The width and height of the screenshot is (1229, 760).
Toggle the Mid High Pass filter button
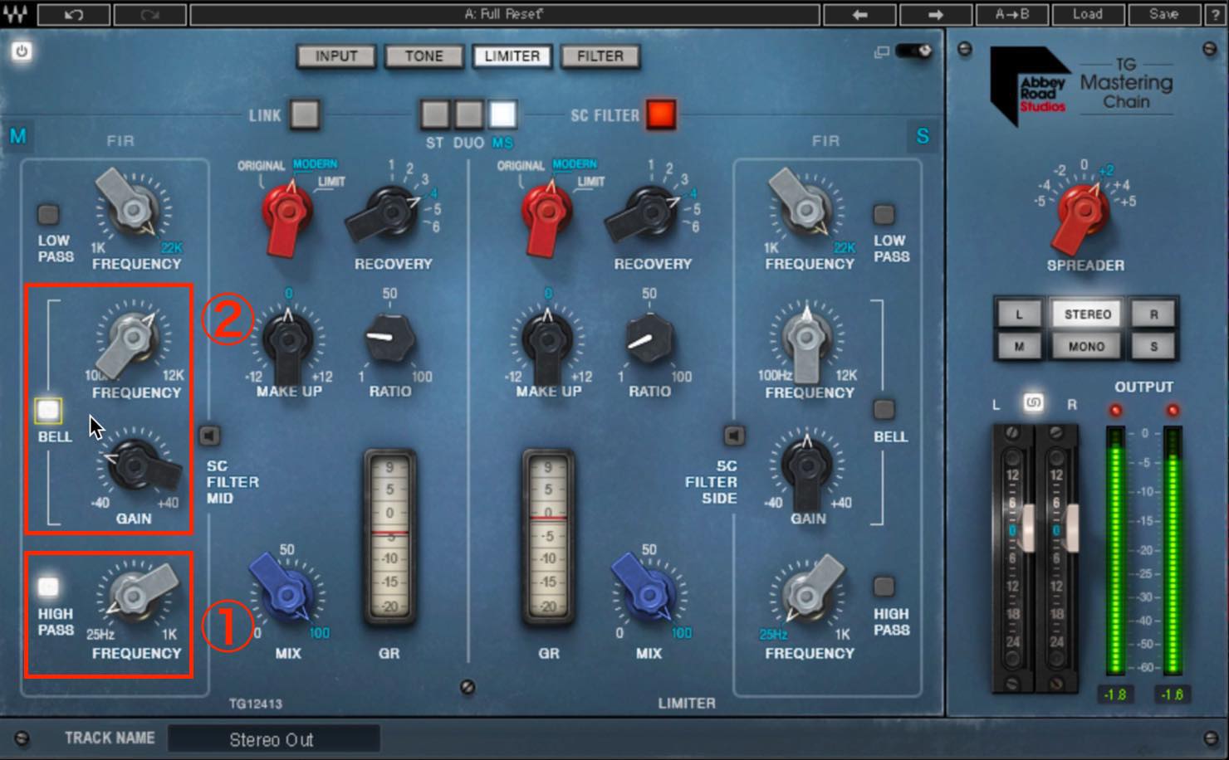pos(48,587)
